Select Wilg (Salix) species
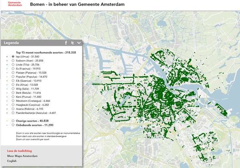 13,89
